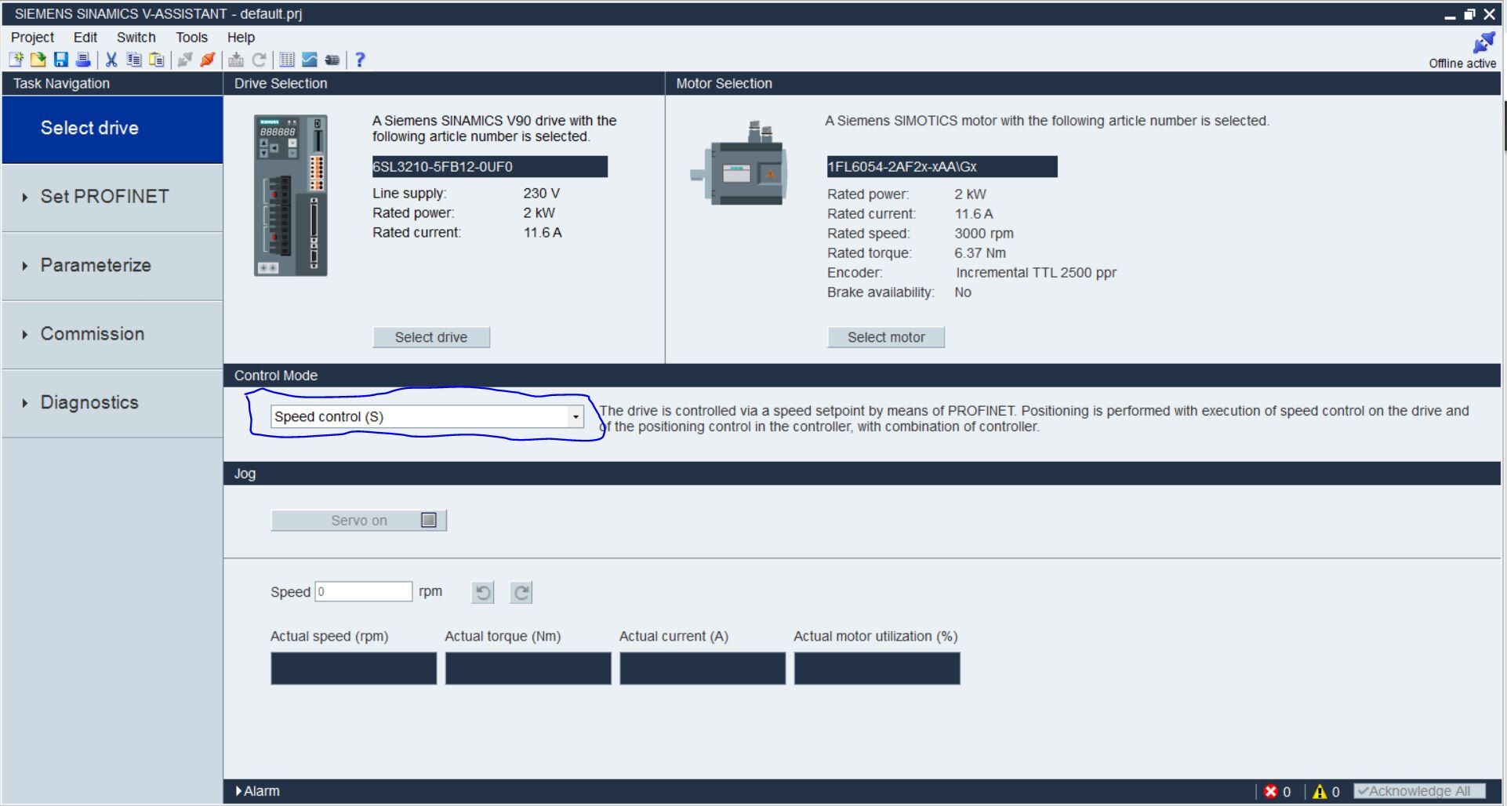Click the Cut scissors icon
The width and height of the screenshot is (1507, 806).
pyautogui.click(x=111, y=60)
